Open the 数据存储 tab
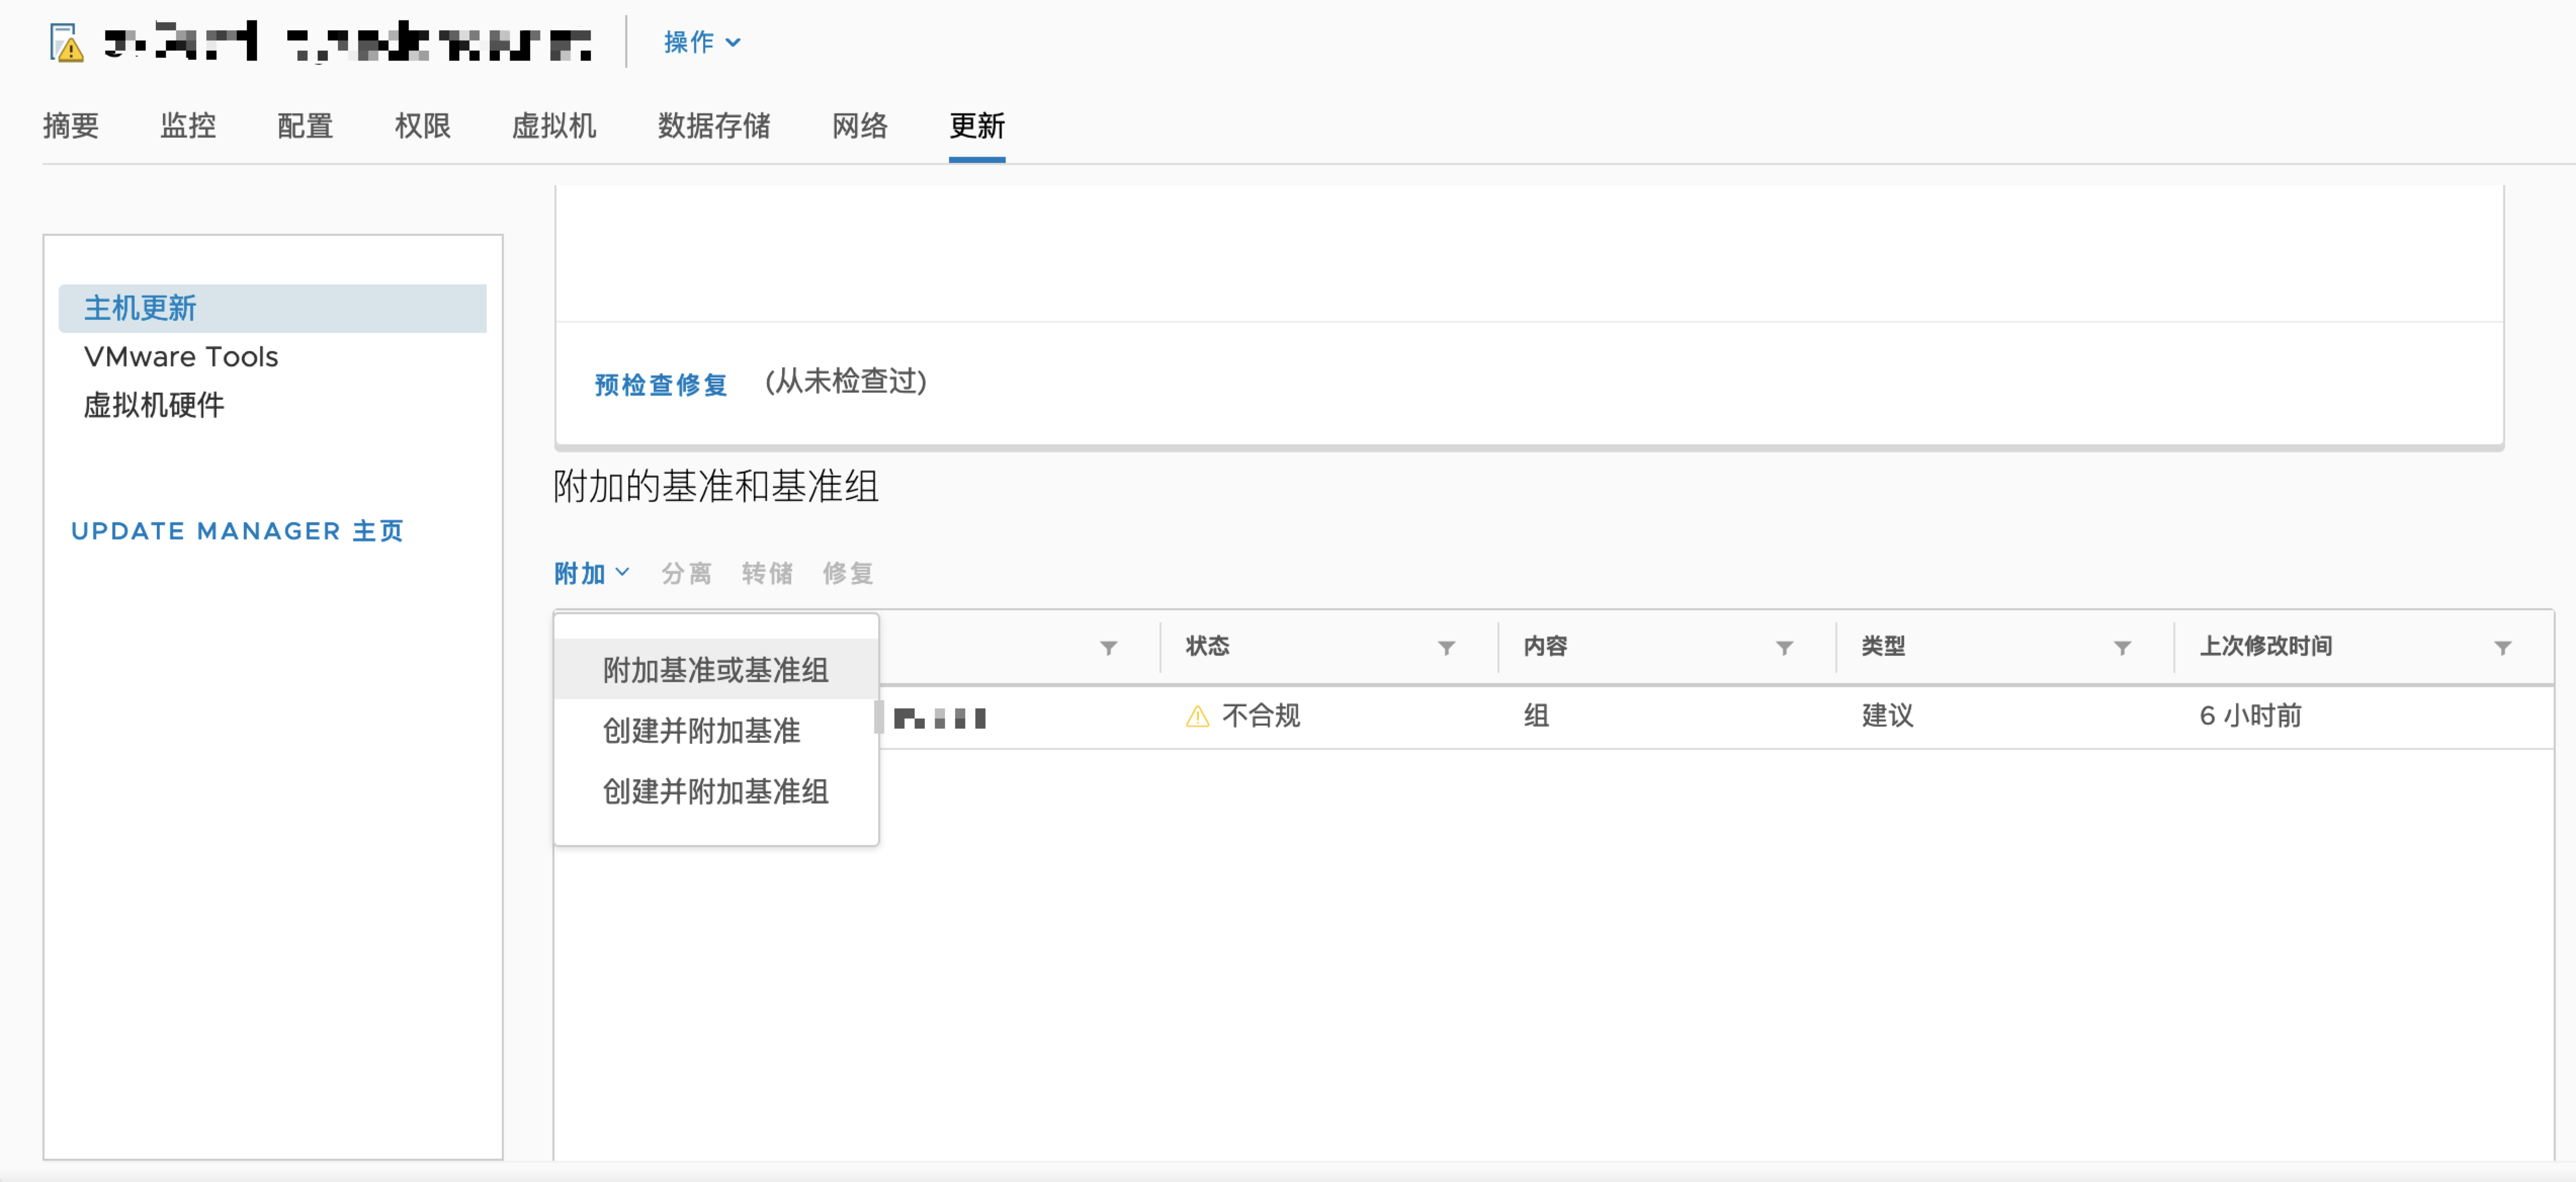This screenshot has width=2576, height=1182. (x=713, y=126)
